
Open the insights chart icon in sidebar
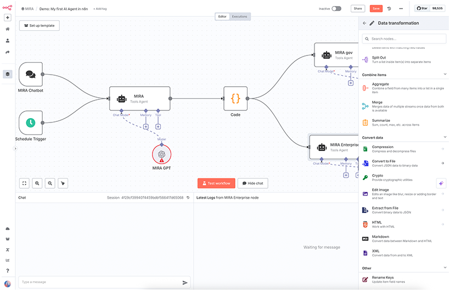click(x=8, y=260)
